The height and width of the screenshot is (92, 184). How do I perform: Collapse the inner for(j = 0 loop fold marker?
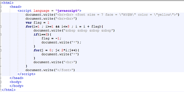tap(1, 50)
